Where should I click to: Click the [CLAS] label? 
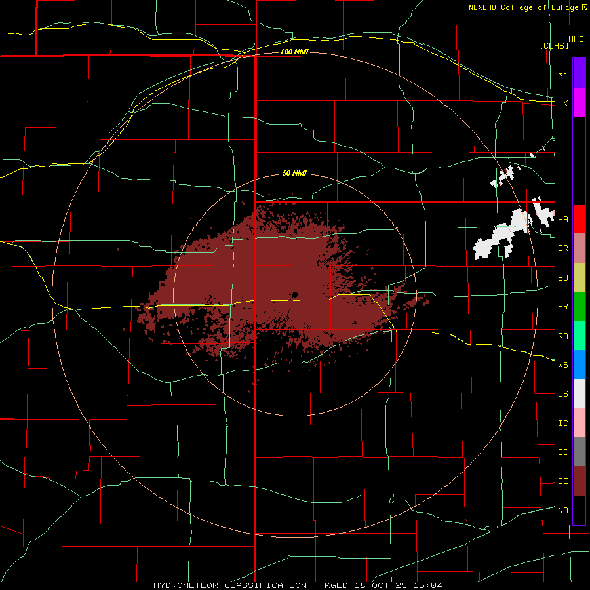point(554,45)
